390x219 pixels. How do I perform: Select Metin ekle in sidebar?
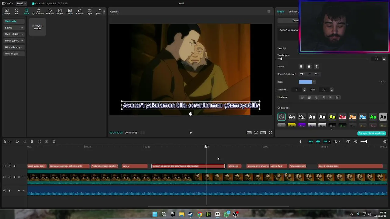(14, 21)
